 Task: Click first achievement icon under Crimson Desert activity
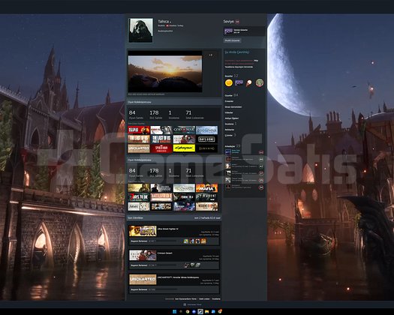pyautogui.click(x=186, y=265)
